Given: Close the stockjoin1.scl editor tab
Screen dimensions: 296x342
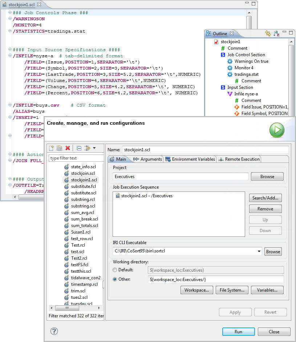Looking at the screenshot, I should (x=39, y=4).
